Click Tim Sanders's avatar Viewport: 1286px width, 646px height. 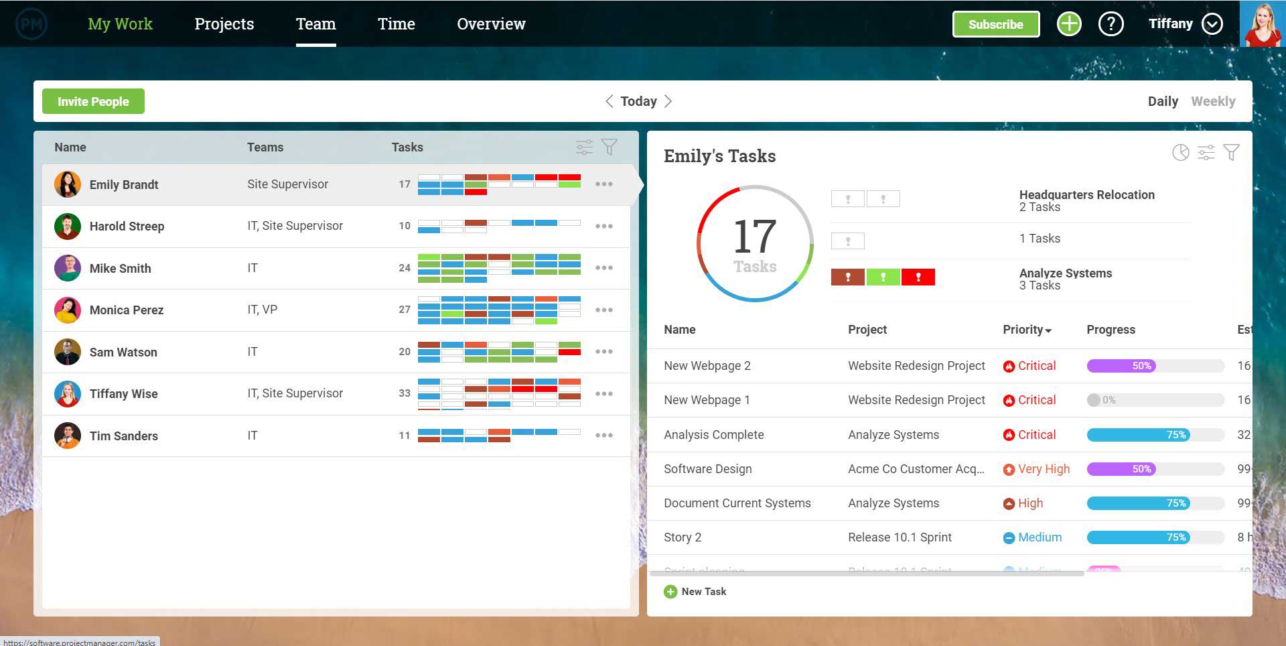(x=68, y=436)
